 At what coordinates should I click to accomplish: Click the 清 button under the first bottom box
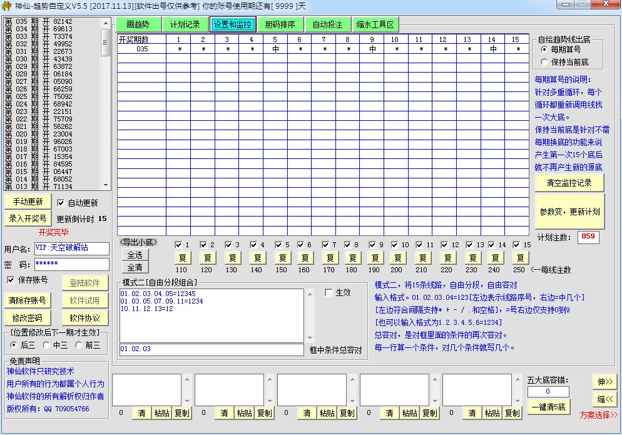coord(141,413)
